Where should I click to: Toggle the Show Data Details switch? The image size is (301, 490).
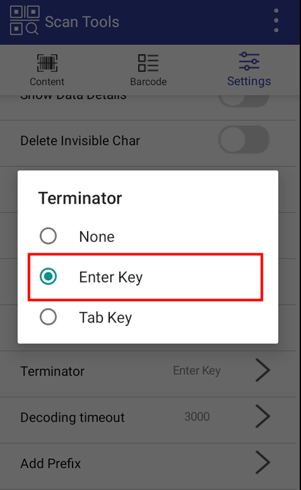(244, 101)
